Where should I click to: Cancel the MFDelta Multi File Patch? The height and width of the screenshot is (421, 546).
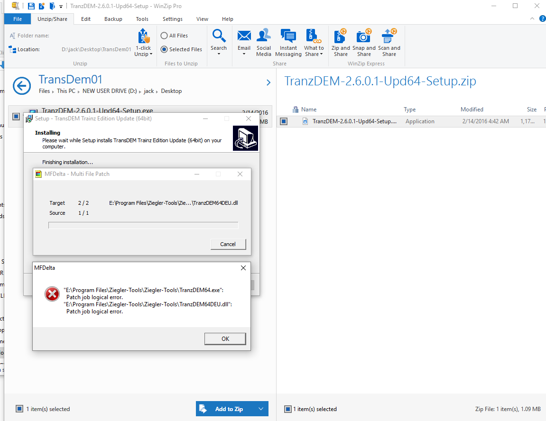click(x=228, y=244)
